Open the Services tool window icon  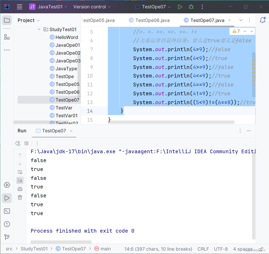point(7,185)
